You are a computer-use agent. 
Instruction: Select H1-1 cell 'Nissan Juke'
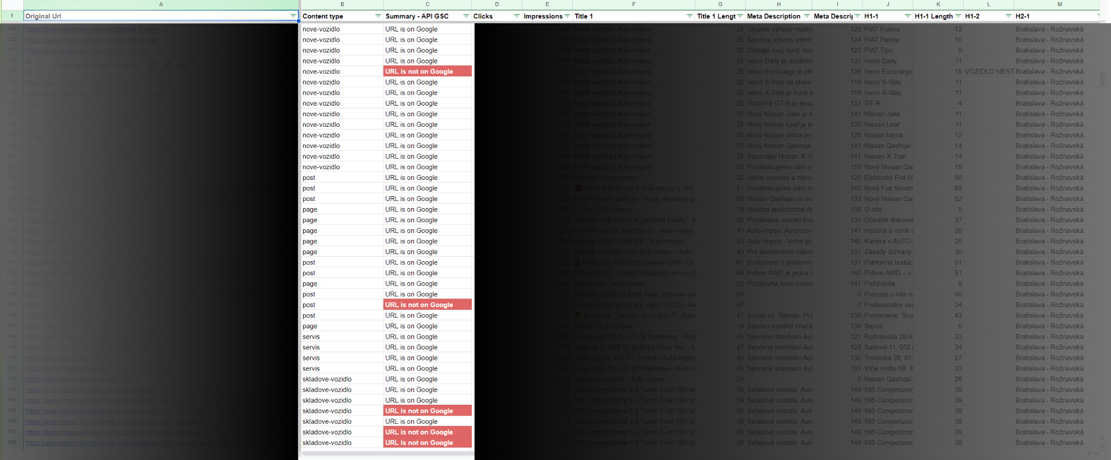pos(887,114)
